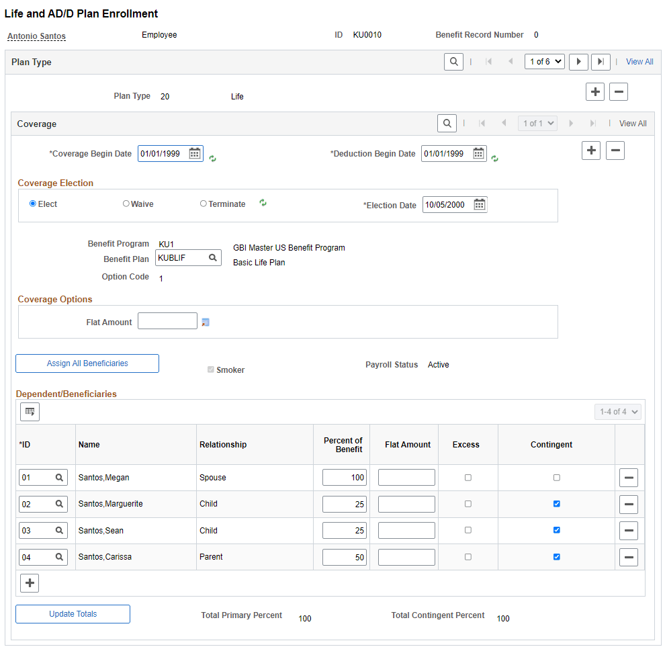Image resolution: width=665 pixels, height=649 pixels.
Task: Open the Election Date calendar picker
Action: pyautogui.click(x=478, y=204)
